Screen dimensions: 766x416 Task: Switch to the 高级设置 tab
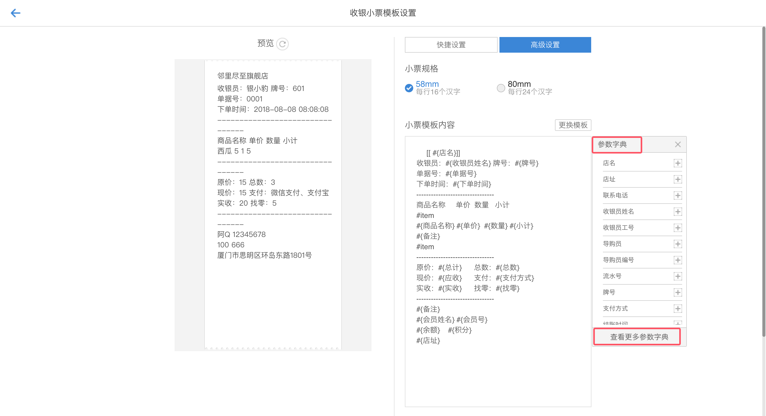click(545, 45)
